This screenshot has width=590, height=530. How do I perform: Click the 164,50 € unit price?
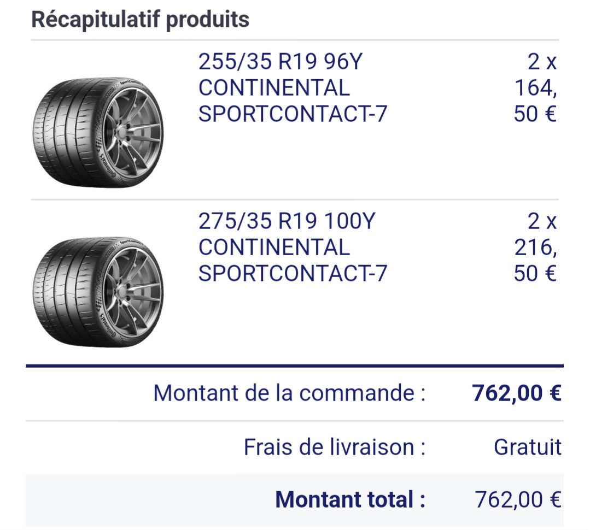click(535, 101)
